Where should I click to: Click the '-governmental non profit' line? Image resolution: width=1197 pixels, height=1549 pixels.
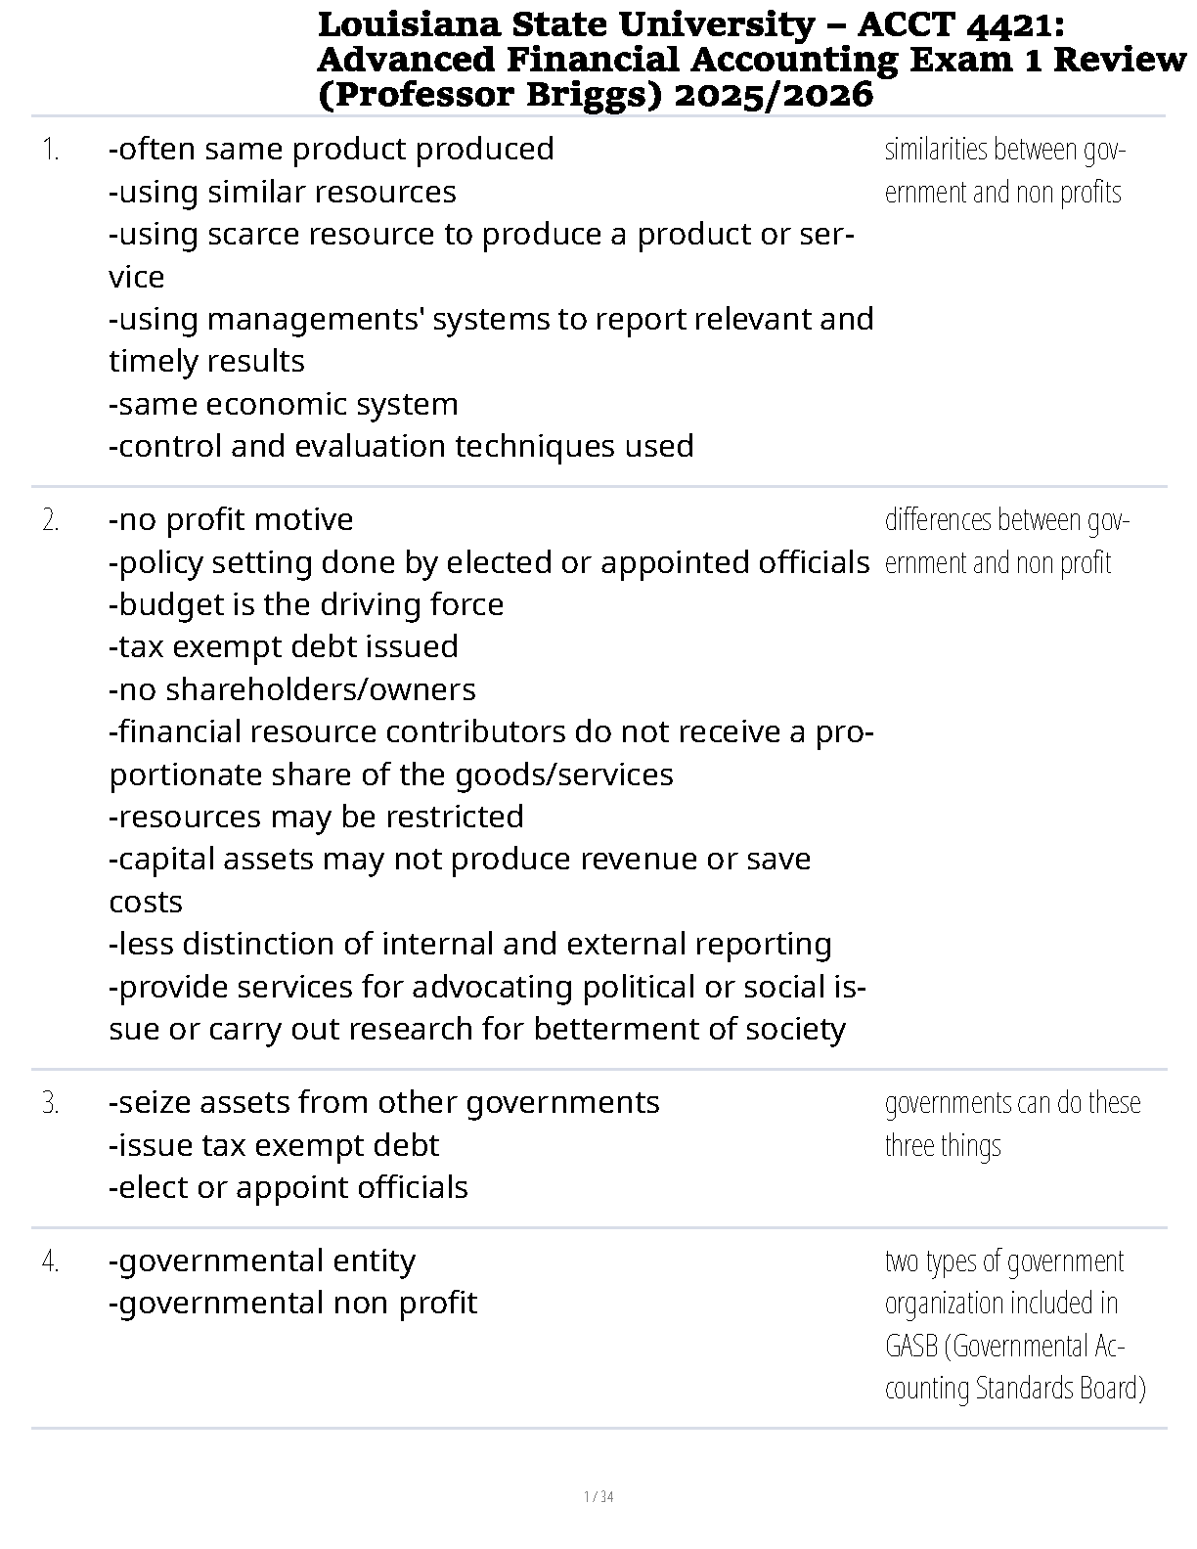[292, 1303]
